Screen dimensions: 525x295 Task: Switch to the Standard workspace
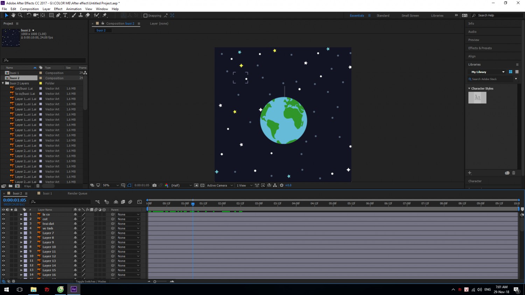pyautogui.click(x=383, y=15)
